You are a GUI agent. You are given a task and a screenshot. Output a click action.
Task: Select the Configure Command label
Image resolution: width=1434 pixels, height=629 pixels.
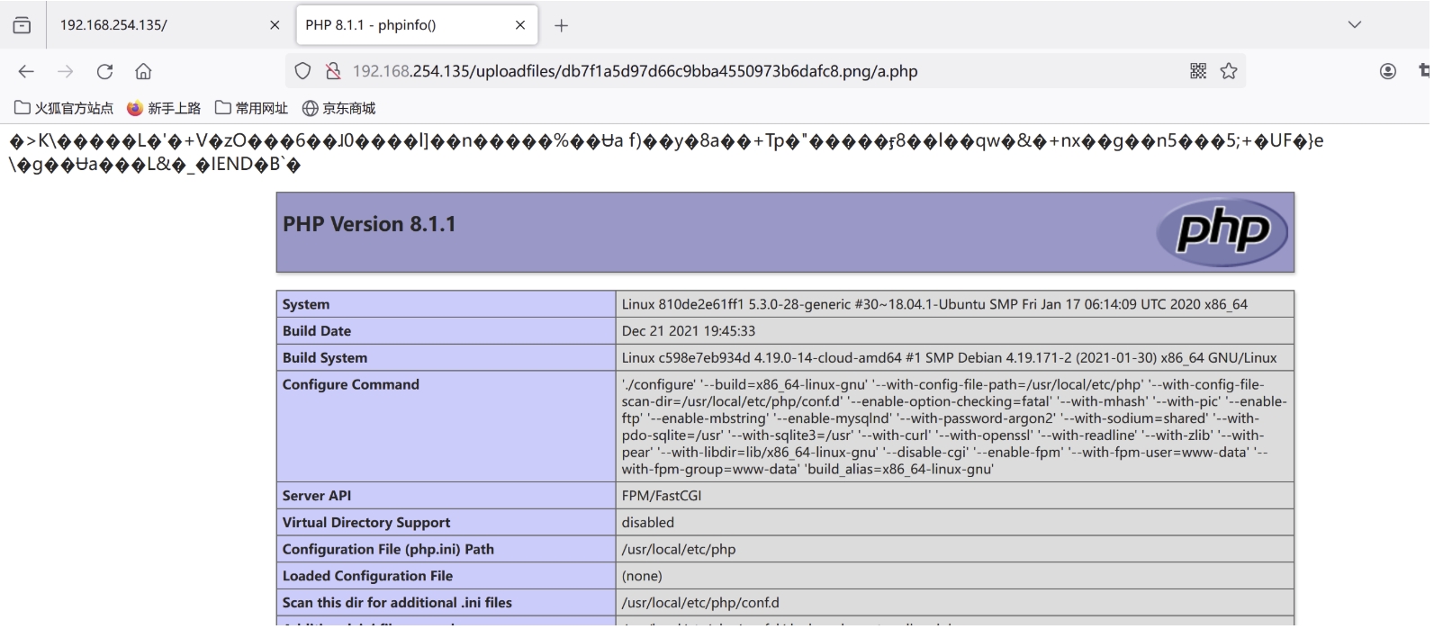pyautogui.click(x=351, y=384)
